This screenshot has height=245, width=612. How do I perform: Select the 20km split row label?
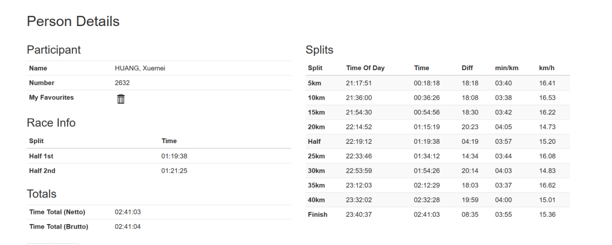[x=316, y=127]
